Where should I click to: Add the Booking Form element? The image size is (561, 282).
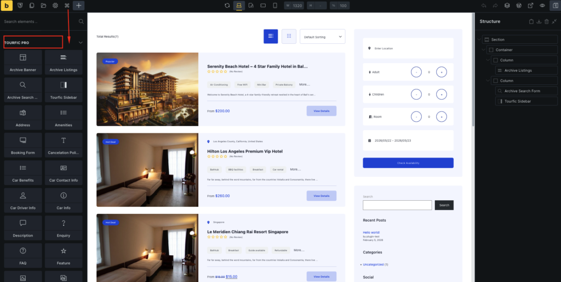point(23,145)
